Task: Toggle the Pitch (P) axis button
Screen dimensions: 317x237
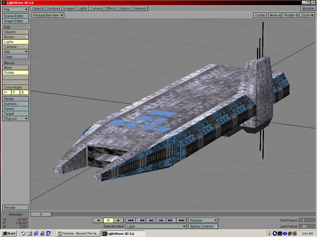Action: 15,92
